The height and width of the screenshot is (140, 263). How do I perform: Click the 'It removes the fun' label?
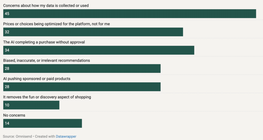tap(47, 97)
